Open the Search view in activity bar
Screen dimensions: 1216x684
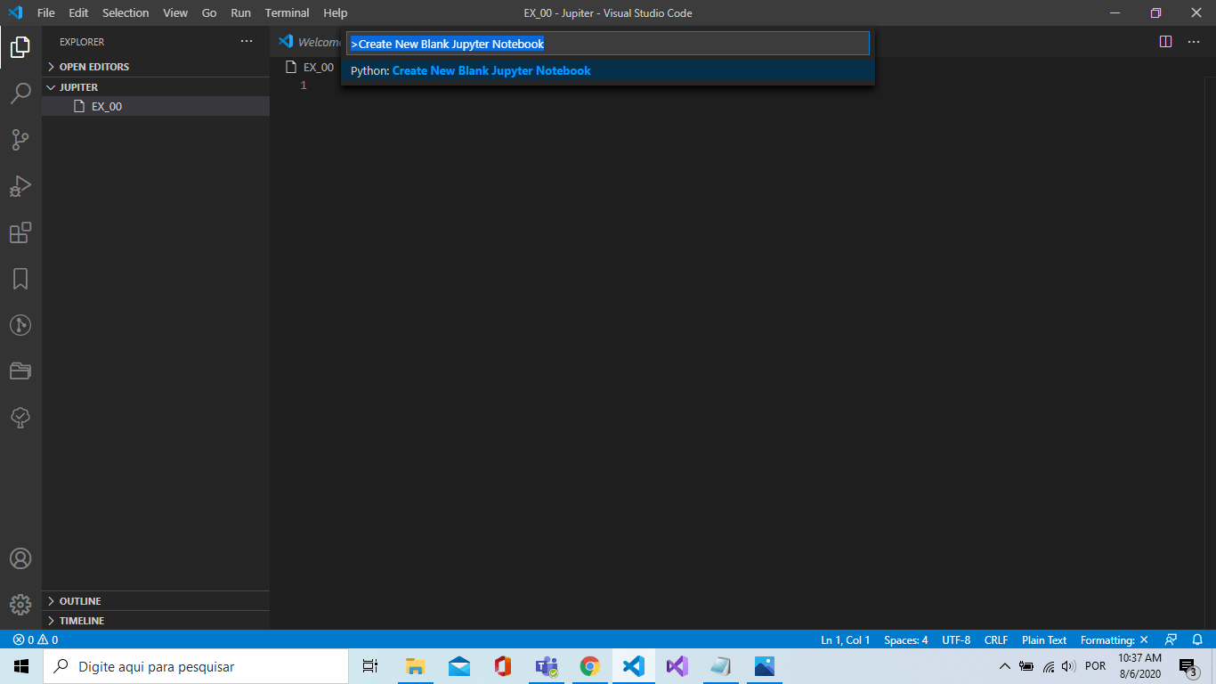(x=20, y=94)
